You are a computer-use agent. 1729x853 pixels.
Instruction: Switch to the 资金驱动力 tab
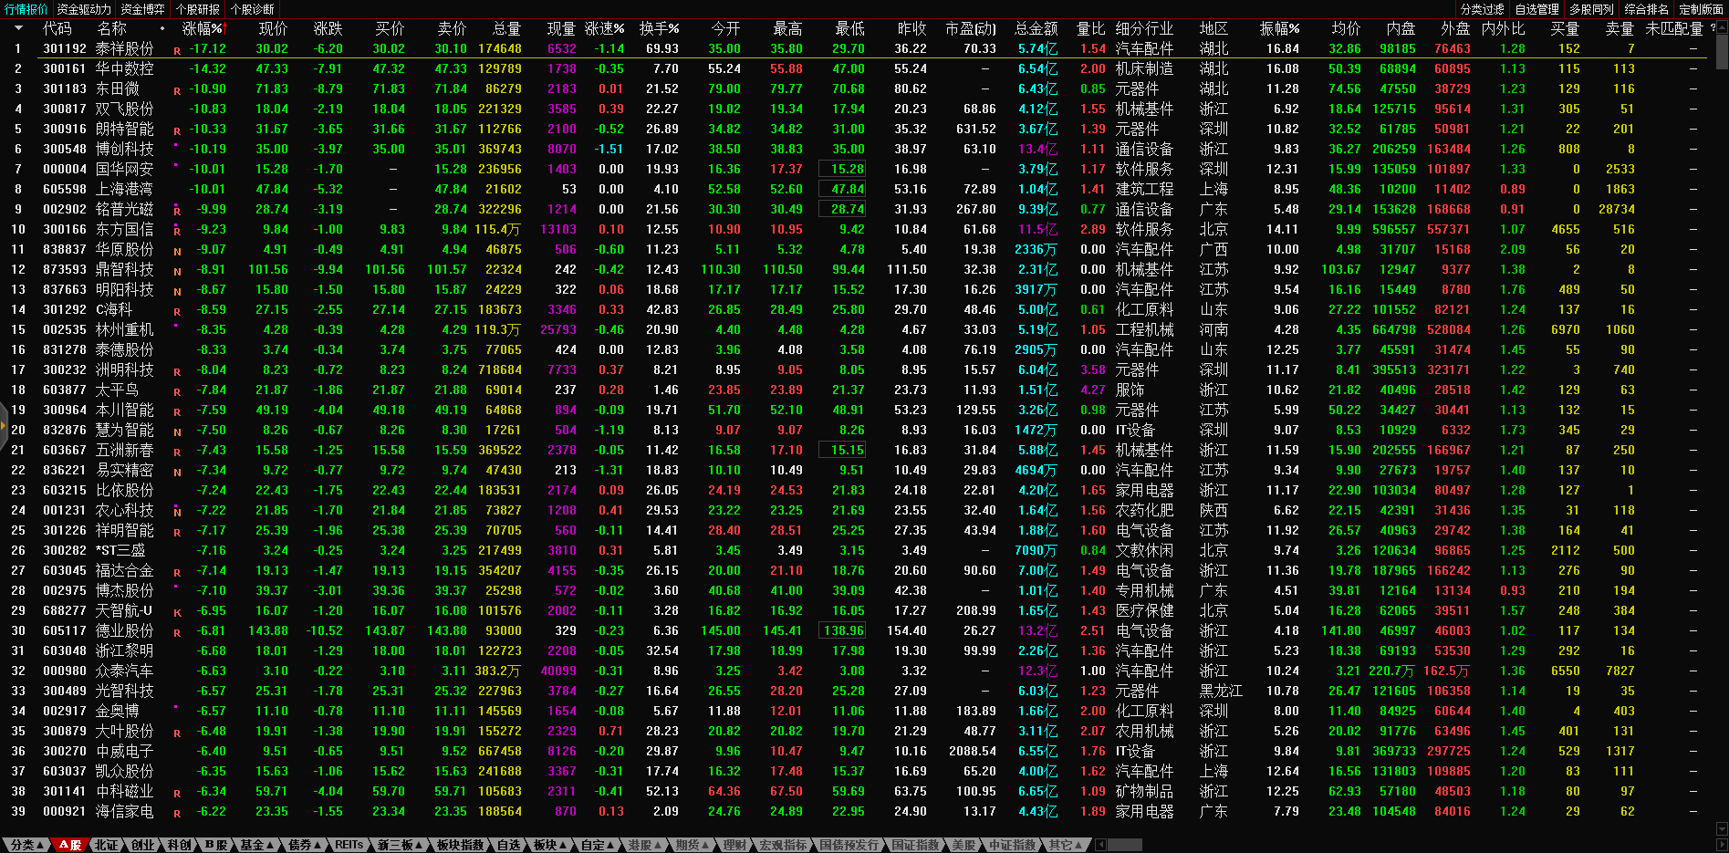tap(84, 9)
